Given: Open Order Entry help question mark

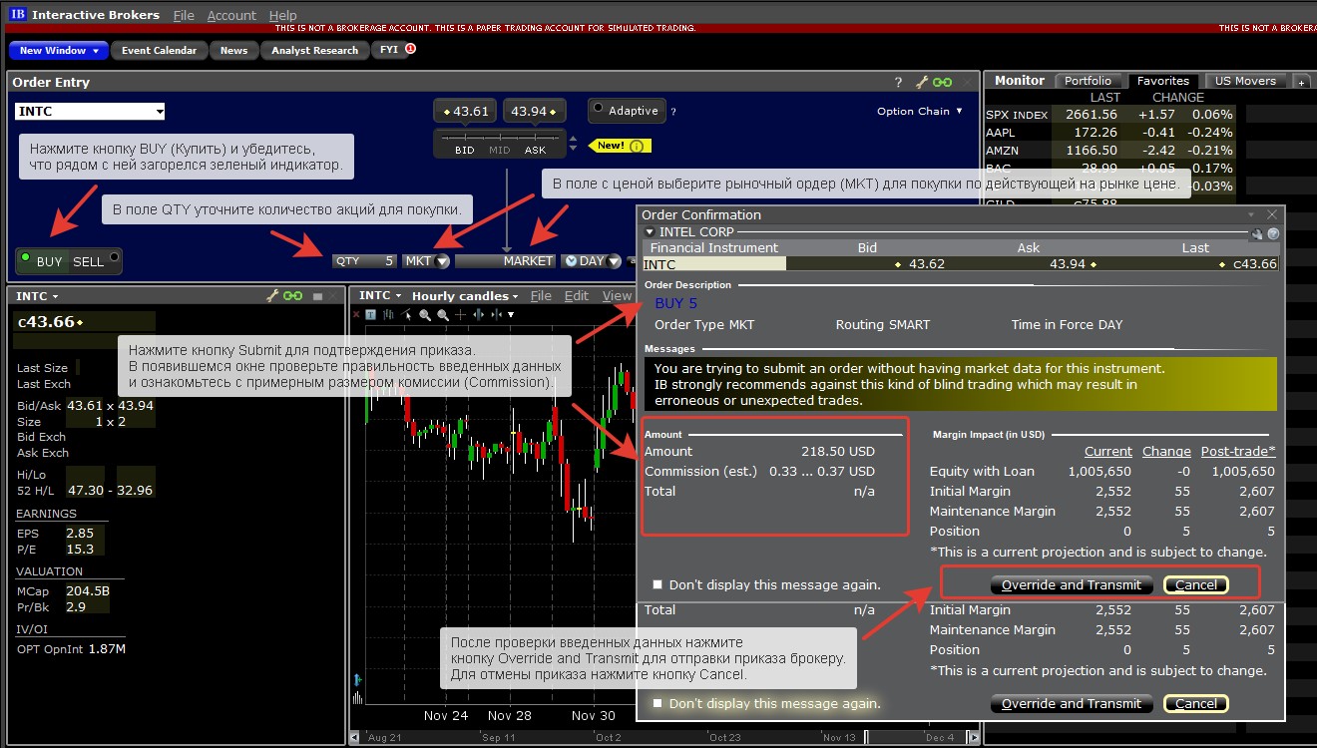Looking at the screenshot, I should click(898, 82).
